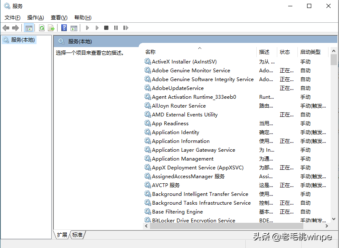Toggle the action pane toolbar icon
The height and width of the screenshot is (248, 339).
pos(74,28)
